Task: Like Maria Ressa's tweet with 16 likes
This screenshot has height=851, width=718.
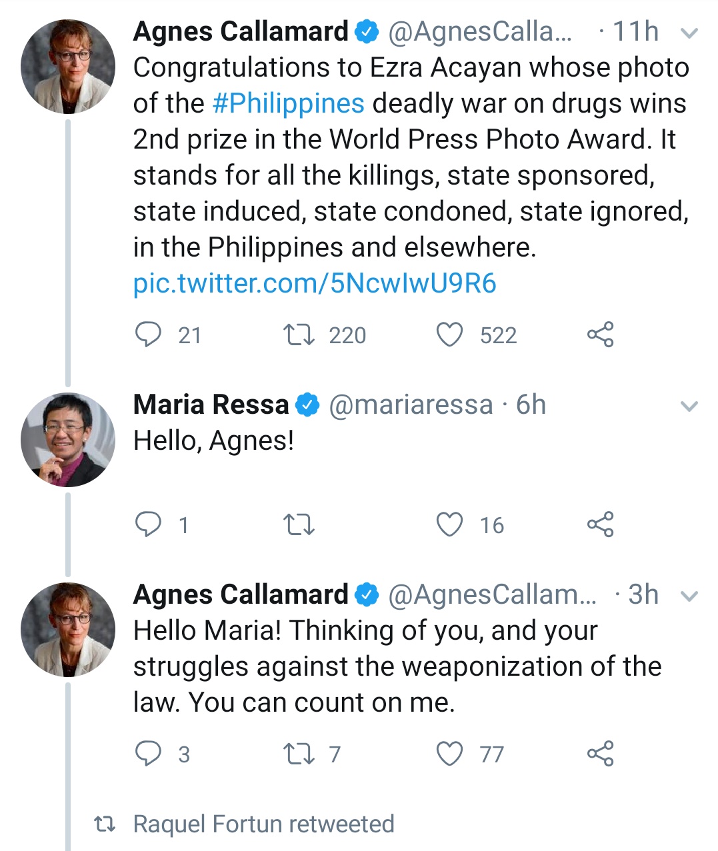Action: point(449,525)
